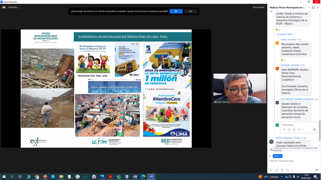
Task: Click the No button in the prompt
Action: coord(191,11)
